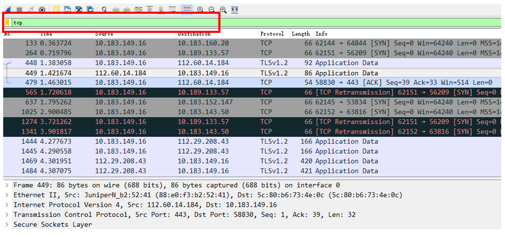505x237 pixels.
Task: Zoom in on the packet list text
Action: coord(200,9)
